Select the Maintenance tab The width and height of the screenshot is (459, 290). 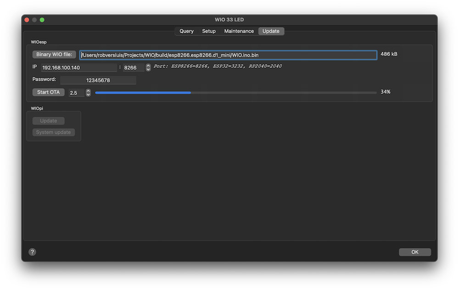[239, 31]
